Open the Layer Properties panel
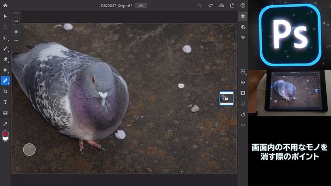This screenshot has width=331, height=186. (243, 38)
